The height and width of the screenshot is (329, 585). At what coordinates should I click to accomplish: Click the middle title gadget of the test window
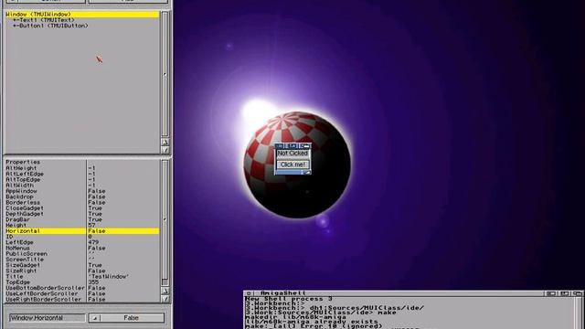[292, 146]
